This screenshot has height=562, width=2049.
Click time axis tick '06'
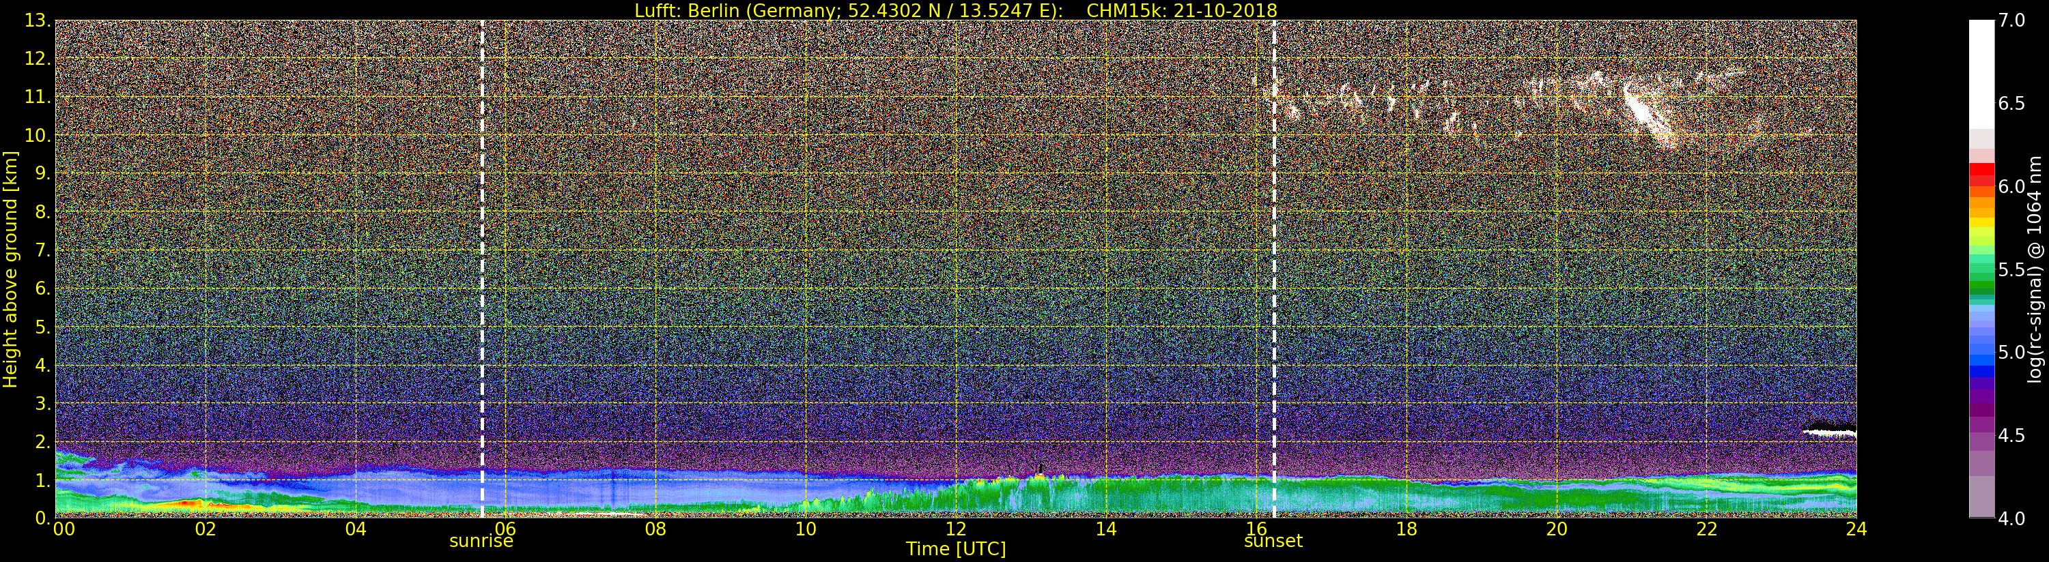pos(505,529)
